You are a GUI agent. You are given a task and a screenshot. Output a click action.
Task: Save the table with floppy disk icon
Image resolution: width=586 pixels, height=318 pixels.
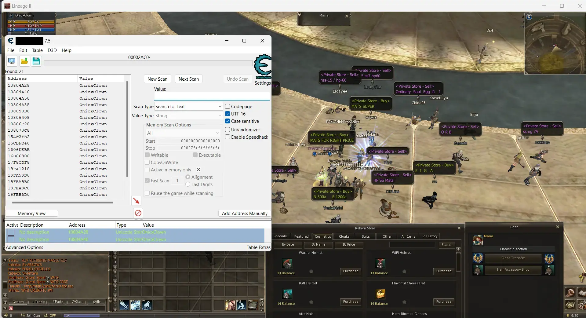[x=36, y=61]
